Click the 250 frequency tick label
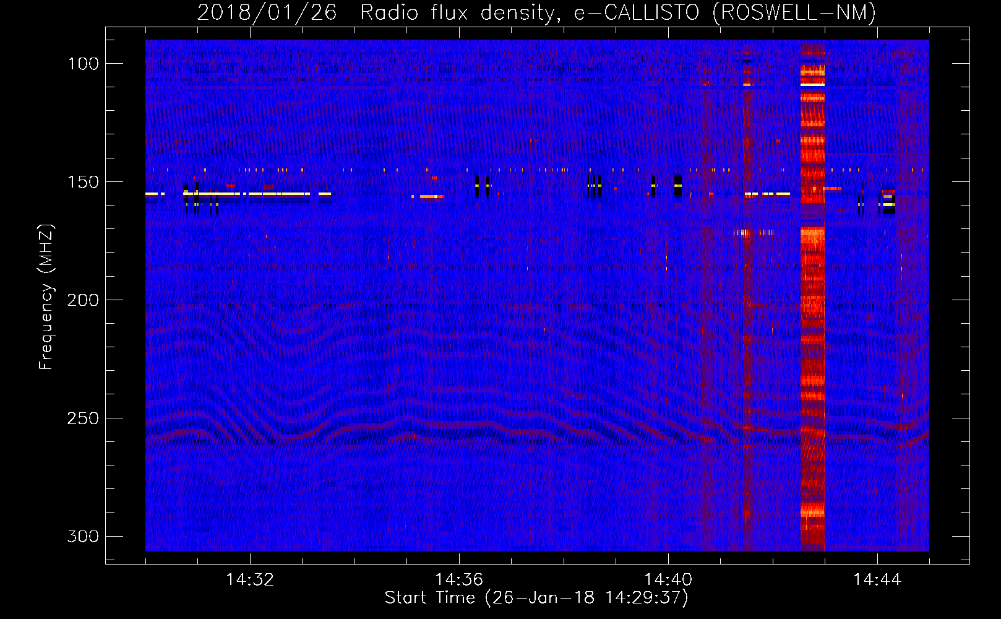1001x619 pixels. coord(83,418)
